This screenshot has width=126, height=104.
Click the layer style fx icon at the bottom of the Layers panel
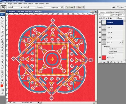pyautogui.click(x=104, y=62)
